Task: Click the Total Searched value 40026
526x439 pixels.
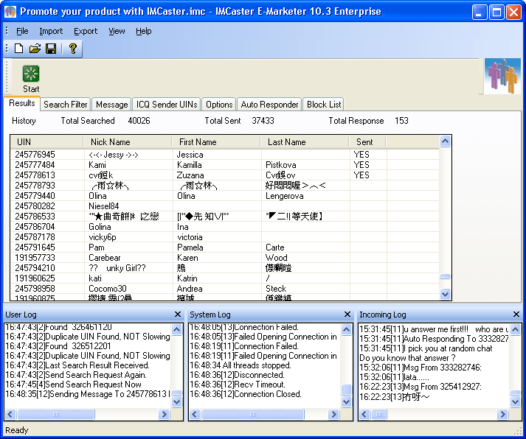Action: [x=139, y=121]
